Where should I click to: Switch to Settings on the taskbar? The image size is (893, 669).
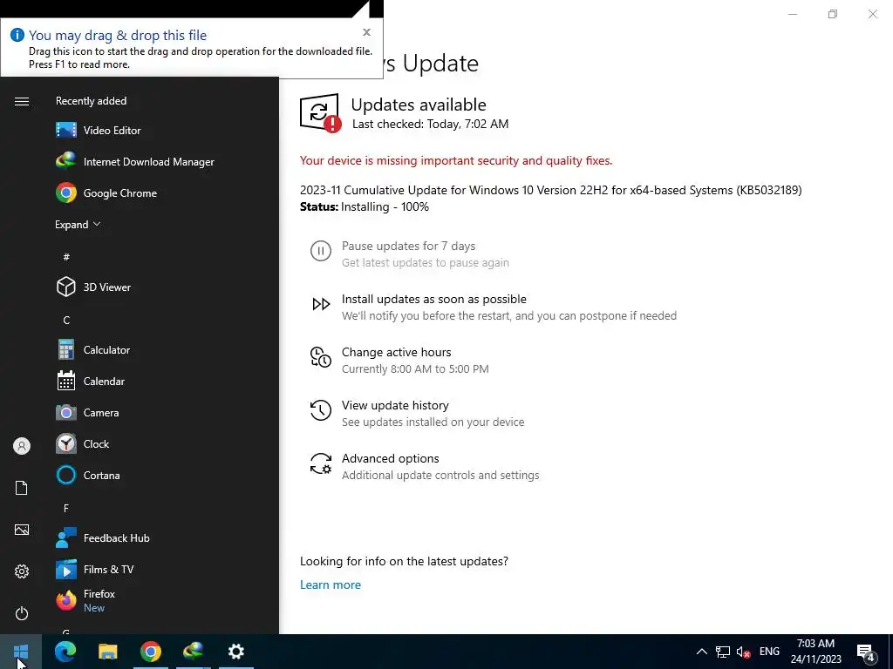point(235,652)
